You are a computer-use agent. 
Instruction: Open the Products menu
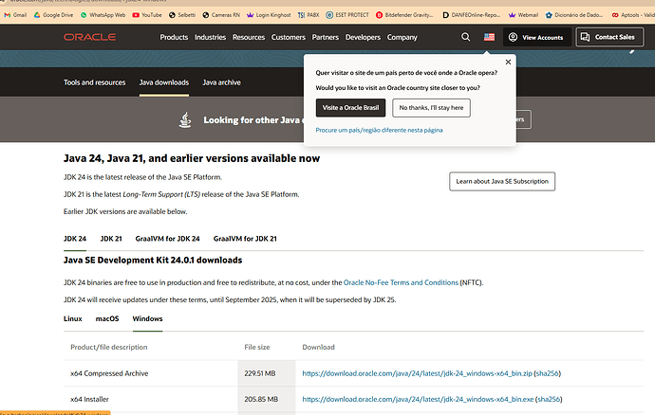174,37
